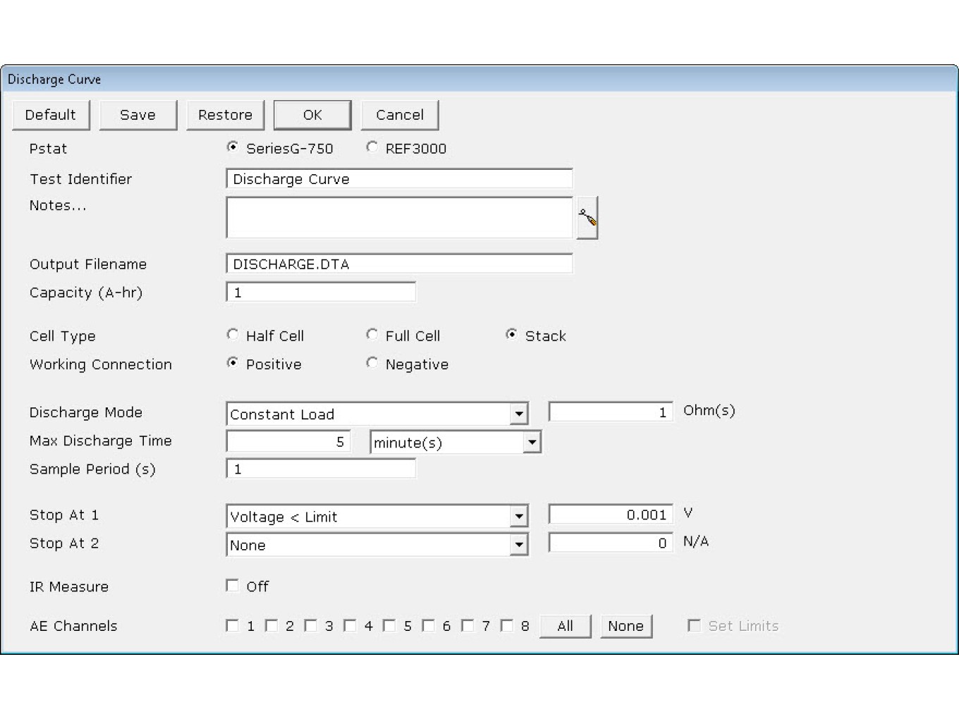Click the Default button

click(x=51, y=115)
